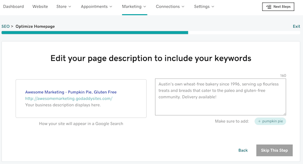Image resolution: width=303 pixels, height=164 pixels.
Task: Click the Next Steps checklist icon
Action: pos(269,7)
